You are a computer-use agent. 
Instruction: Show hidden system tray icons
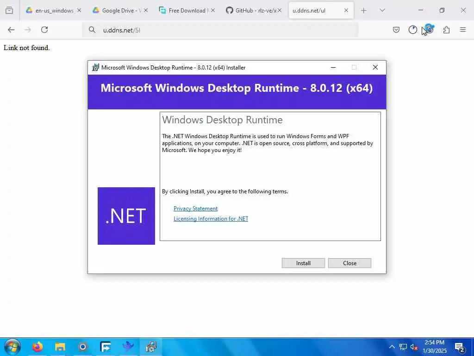pos(392,347)
